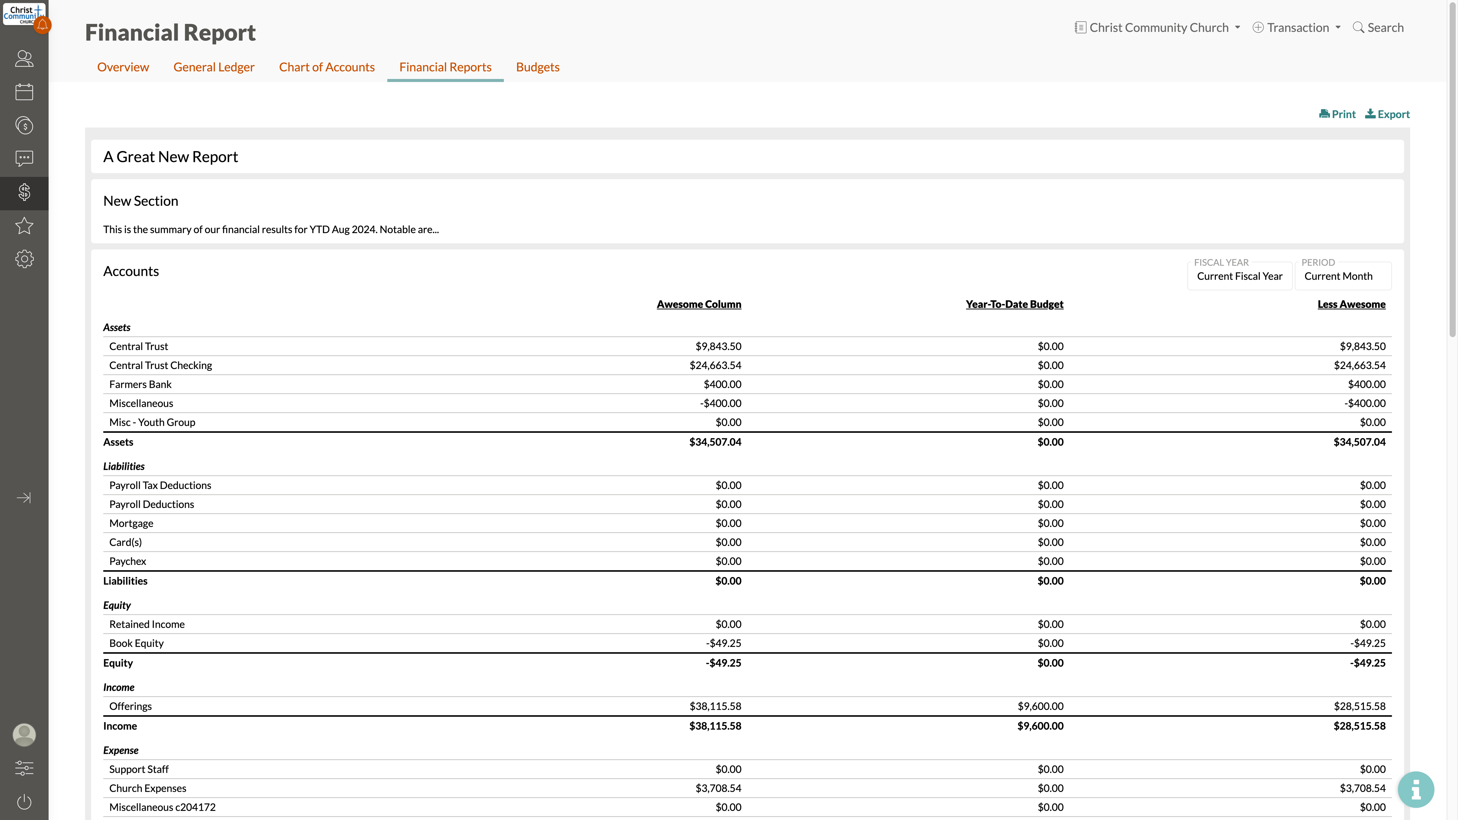Open the Transaction dropdown menu

[x=1297, y=27]
